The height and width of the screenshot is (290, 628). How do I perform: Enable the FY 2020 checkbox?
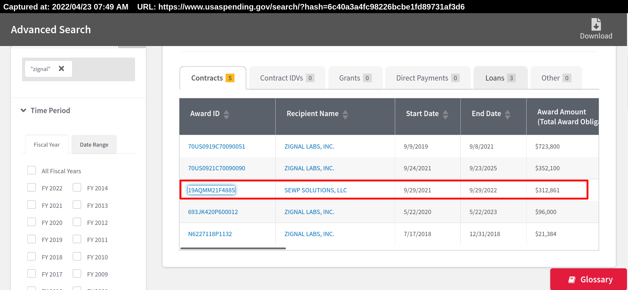coord(32,222)
